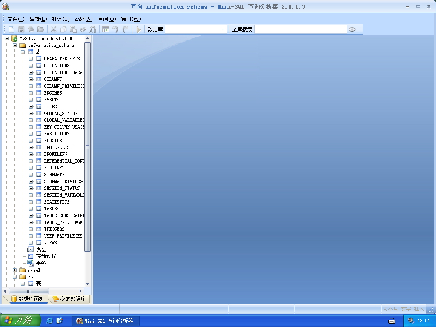Click the Windows 开始 start button
436x327 pixels.
[x=20, y=320]
